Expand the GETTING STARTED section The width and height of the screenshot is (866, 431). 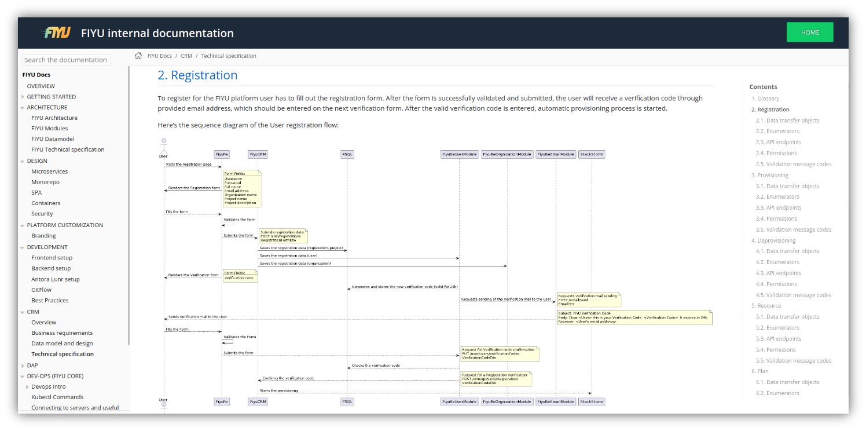tap(23, 97)
